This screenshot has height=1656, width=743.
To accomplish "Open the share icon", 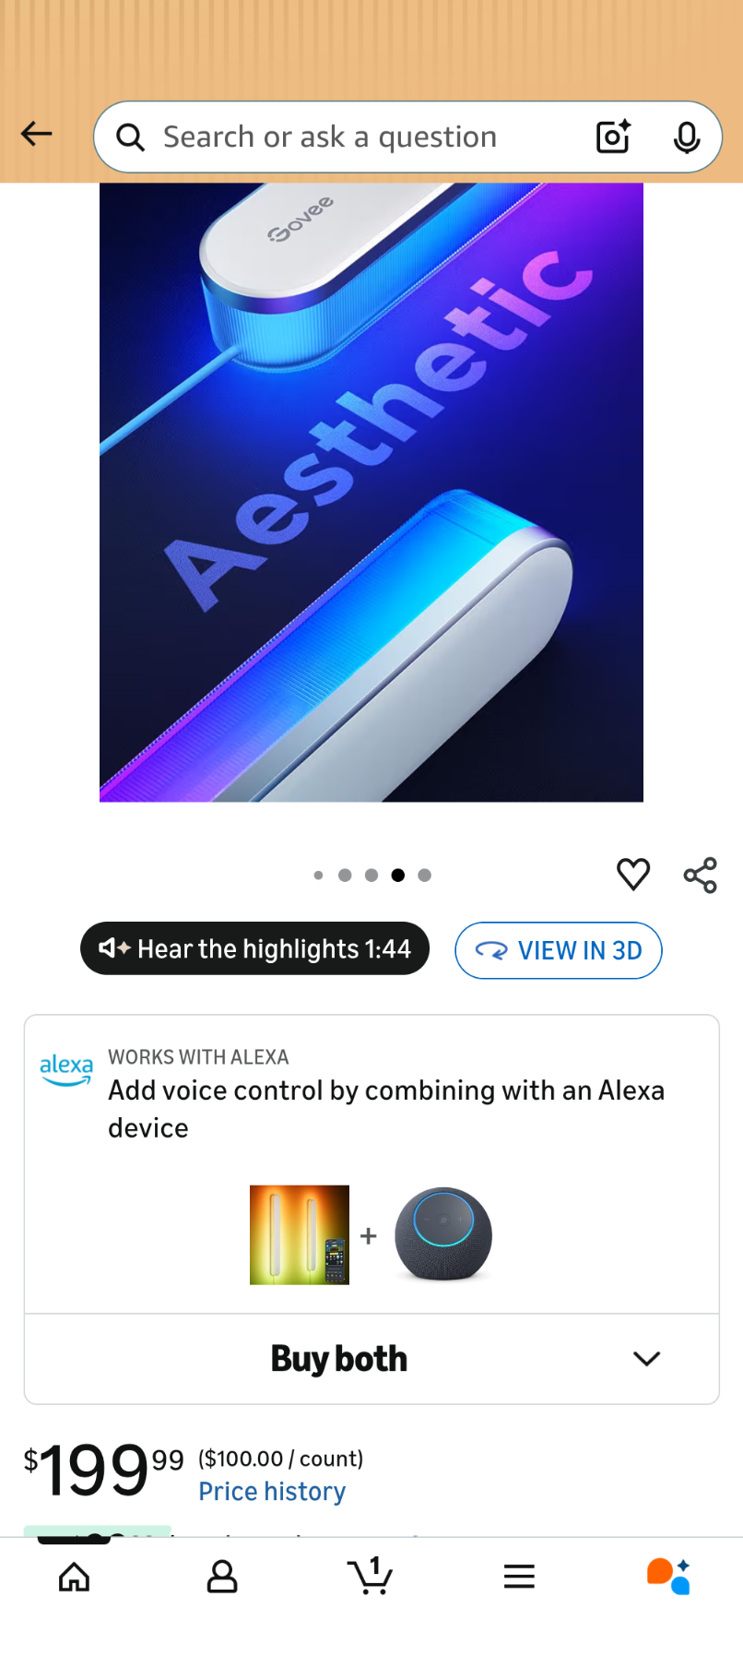I will [x=701, y=875].
